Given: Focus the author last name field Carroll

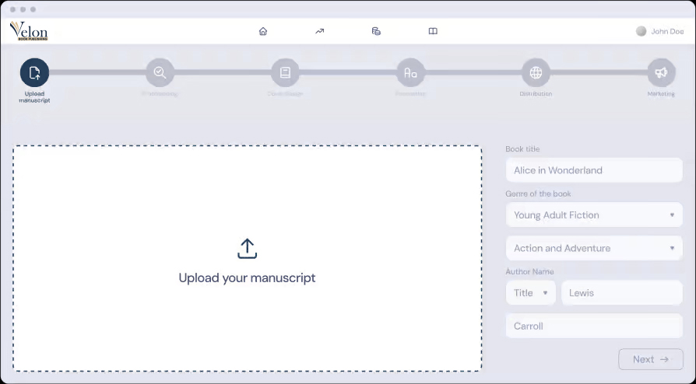Looking at the screenshot, I should point(594,326).
